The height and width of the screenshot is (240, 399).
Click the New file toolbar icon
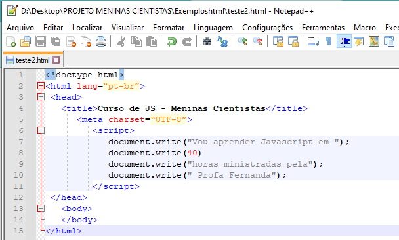(x=10, y=41)
